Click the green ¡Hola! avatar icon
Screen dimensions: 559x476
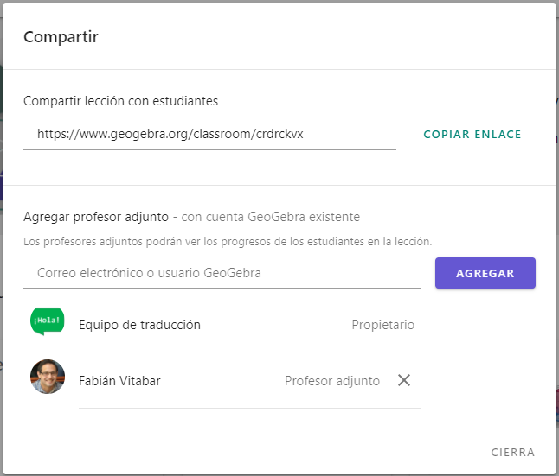(x=48, y=321)
